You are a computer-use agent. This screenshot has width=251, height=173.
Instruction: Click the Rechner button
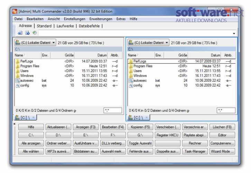195,143
